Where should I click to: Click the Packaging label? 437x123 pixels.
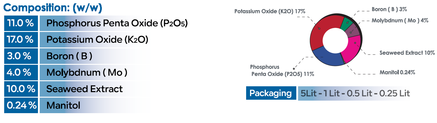271,93
